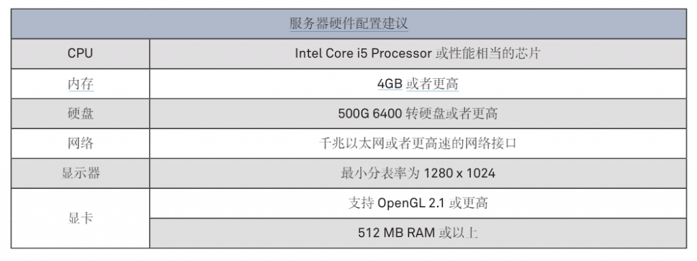Click the 支持 OpenGL 2.1 或更高 cell

tap(418, 203)
